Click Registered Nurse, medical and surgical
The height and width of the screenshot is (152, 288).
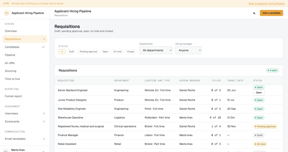tap(81, 127)
